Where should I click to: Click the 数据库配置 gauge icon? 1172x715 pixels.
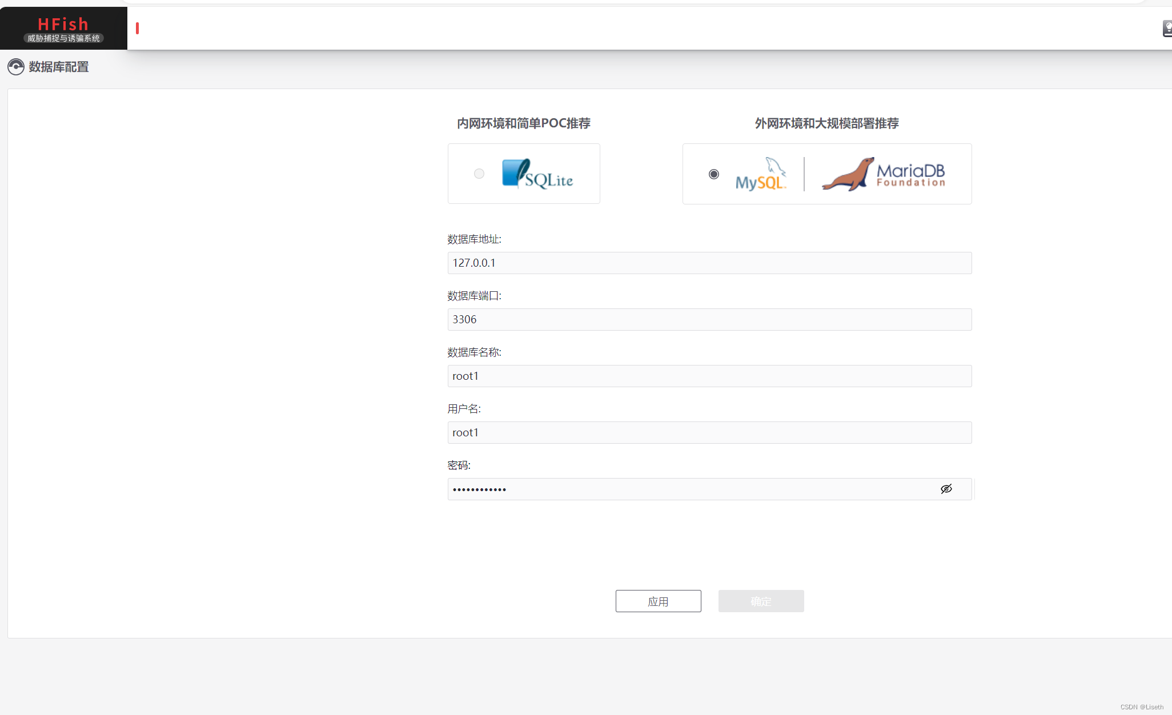[x=15, y=67]
